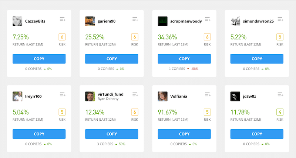
Task: Add jo3w0z to watchlist
Action: point(280,95)
